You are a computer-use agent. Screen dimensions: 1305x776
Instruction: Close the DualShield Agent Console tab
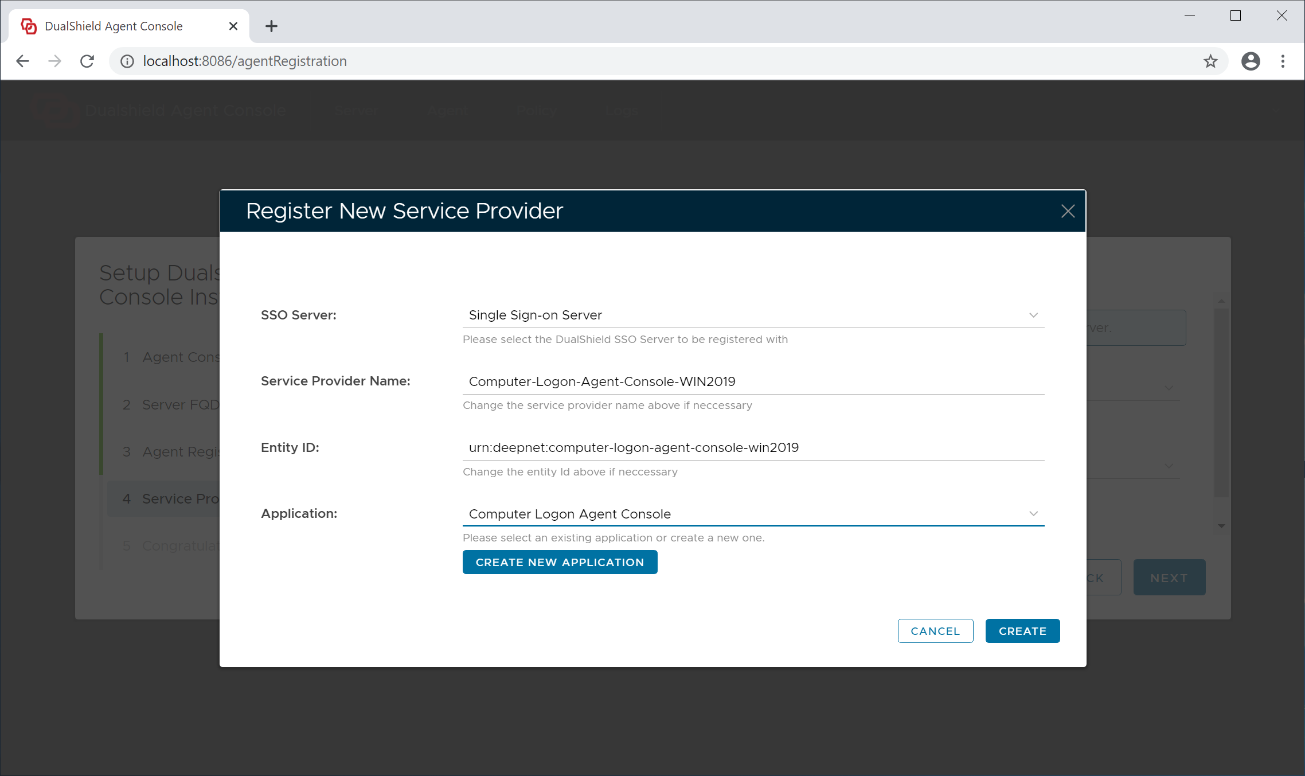[233, 26]
